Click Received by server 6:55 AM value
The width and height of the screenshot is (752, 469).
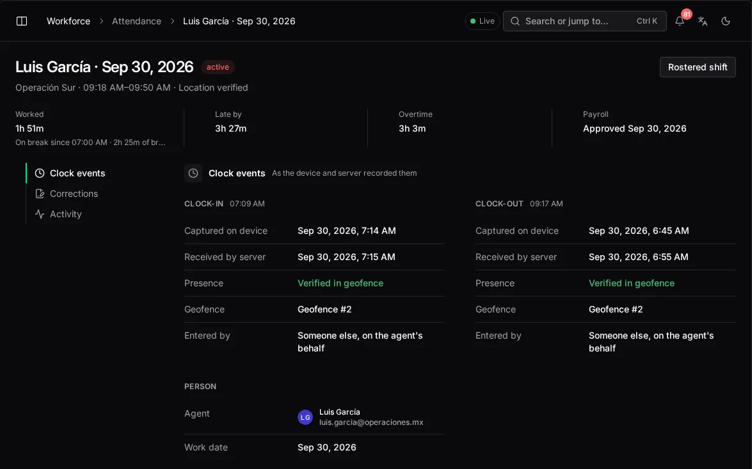point(638,258)
